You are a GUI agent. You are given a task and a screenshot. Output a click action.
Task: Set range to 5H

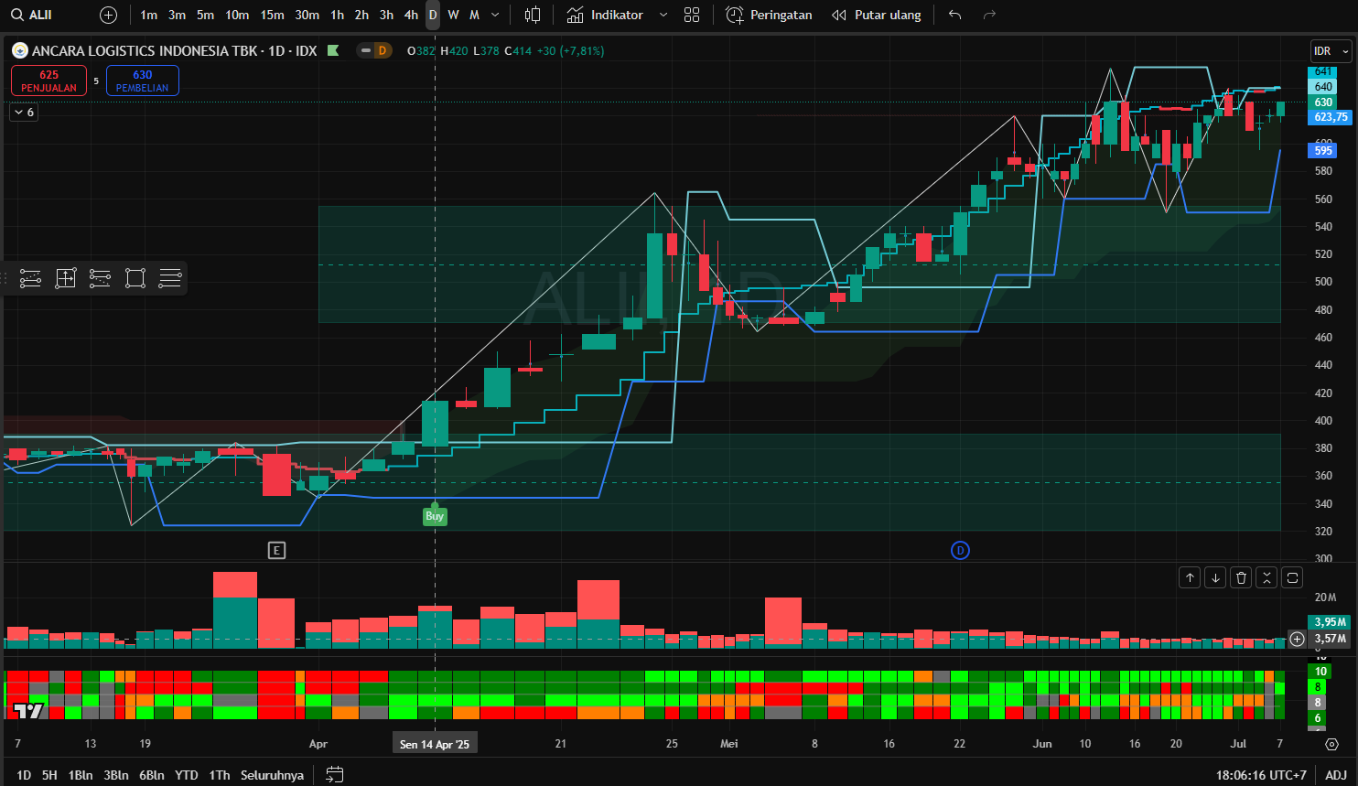[x=49, y=775]
